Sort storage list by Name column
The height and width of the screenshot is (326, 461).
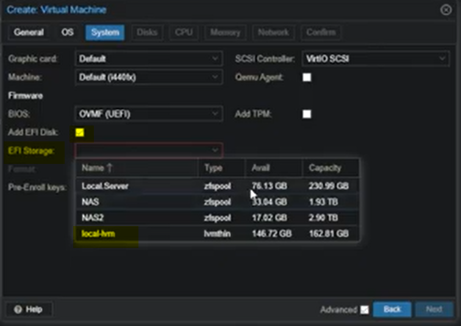[137, 168]
